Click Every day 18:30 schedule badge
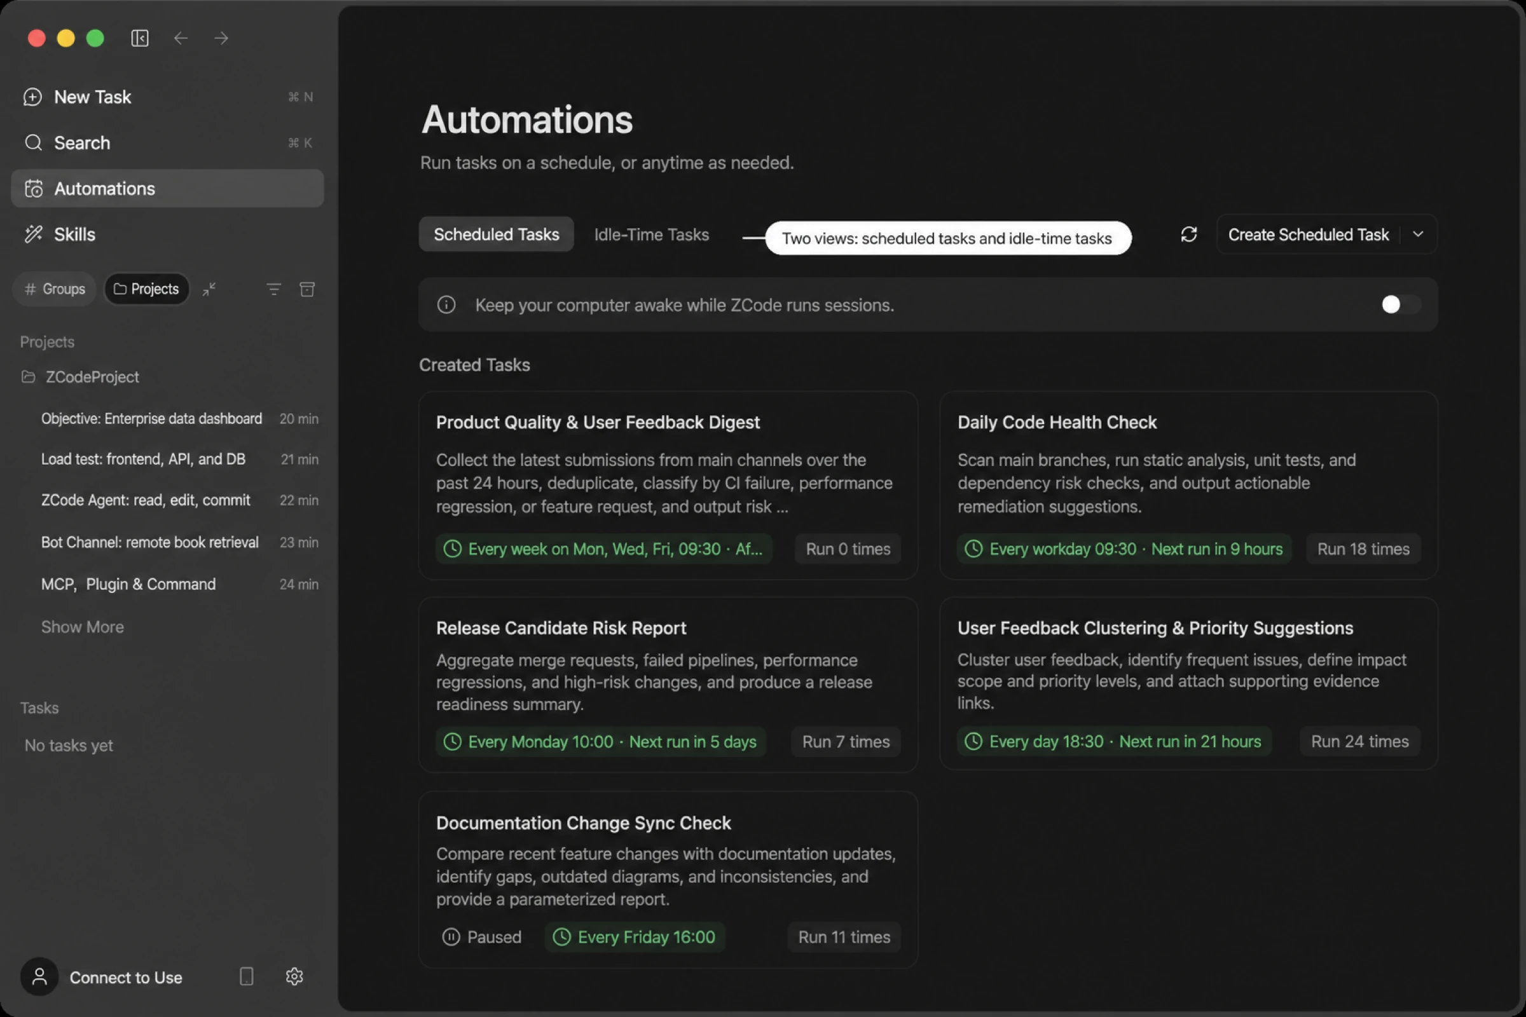The width and height of the screenshot is (1526, 1017). pos(1114,741)
